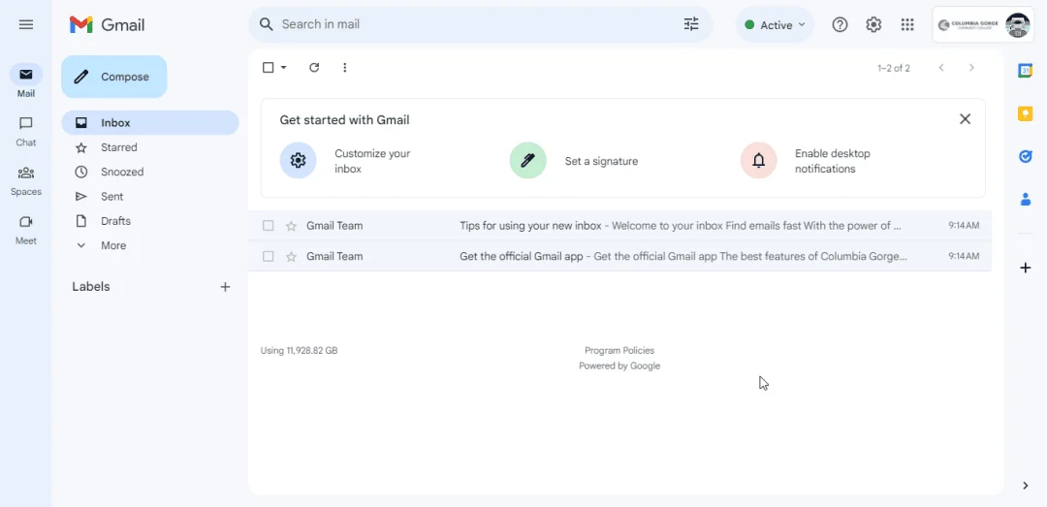1047x507 pixels.
Task: Open Google Tasks in side panel
Action: pos(1026,156)
